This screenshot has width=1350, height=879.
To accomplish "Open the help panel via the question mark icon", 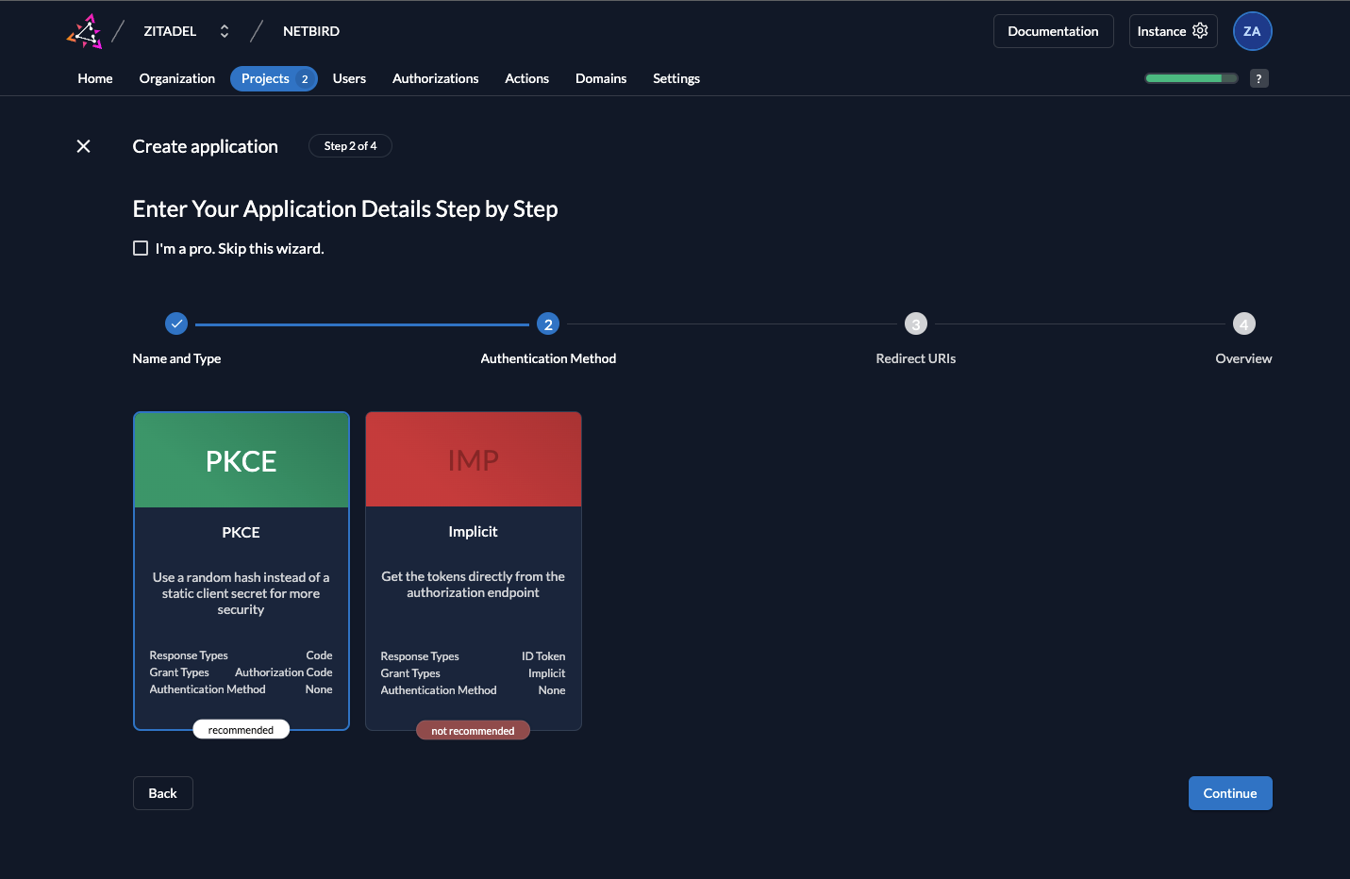I will click(x=1259, y=78).
